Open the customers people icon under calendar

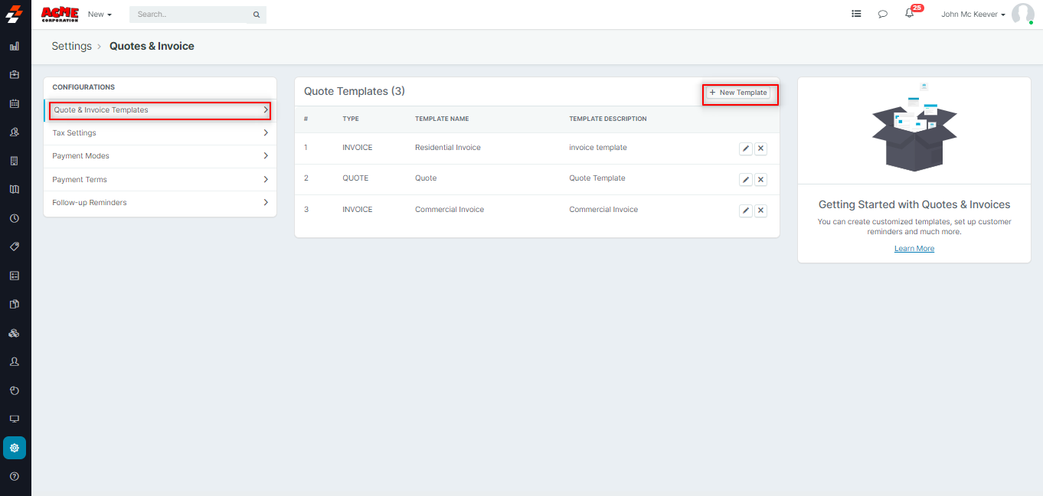click(14, 132)
